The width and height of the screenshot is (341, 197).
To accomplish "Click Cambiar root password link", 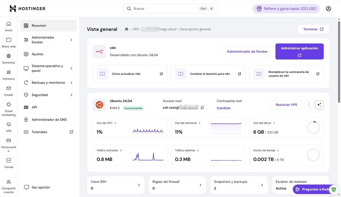I will [224, 108].
